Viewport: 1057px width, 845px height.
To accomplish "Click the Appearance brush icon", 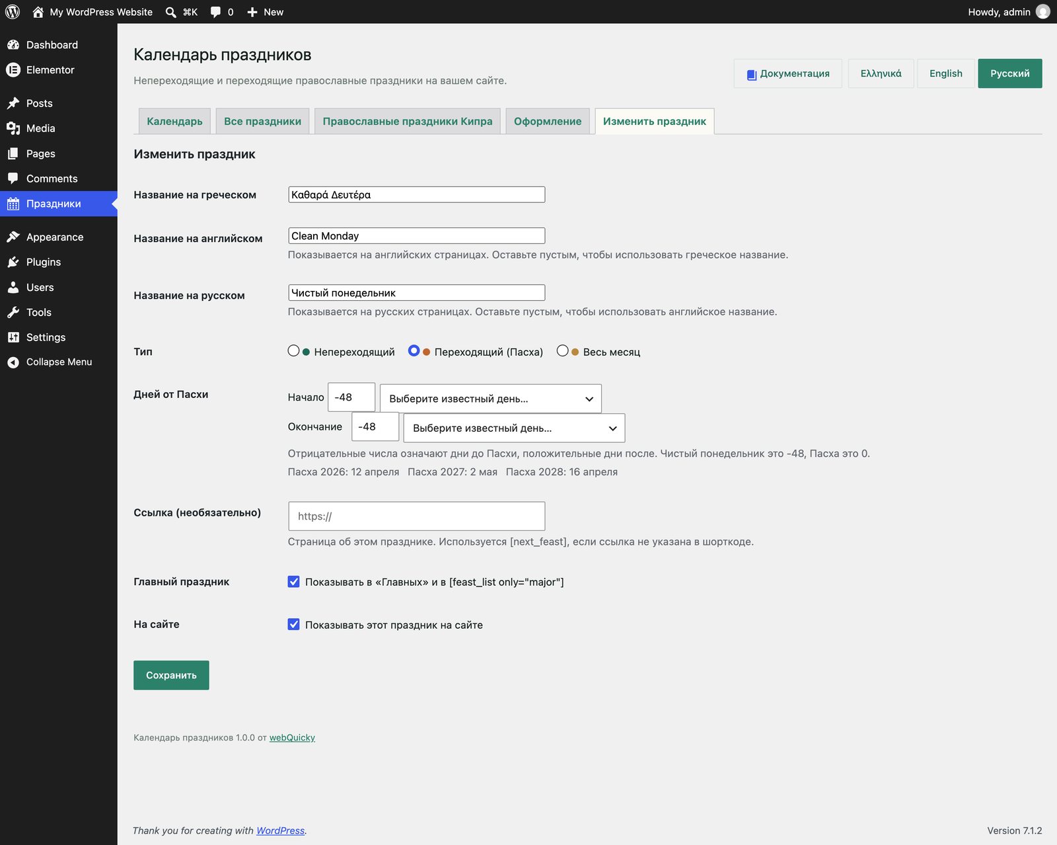I will tap(13, 237).
